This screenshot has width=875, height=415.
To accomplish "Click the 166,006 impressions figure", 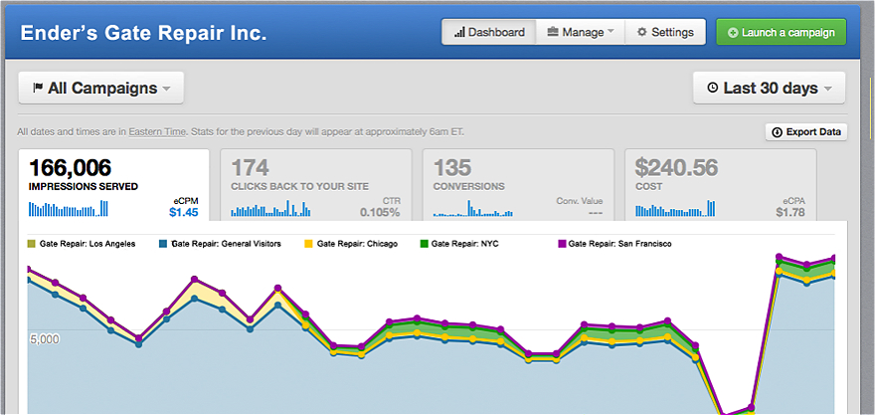I will pyautogui.click(x=71, y=167).
